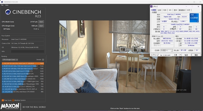Open the 工具 dropdown arrow in CPU-Z
This screenshot has width=203, height=111.
click(180, 55)
